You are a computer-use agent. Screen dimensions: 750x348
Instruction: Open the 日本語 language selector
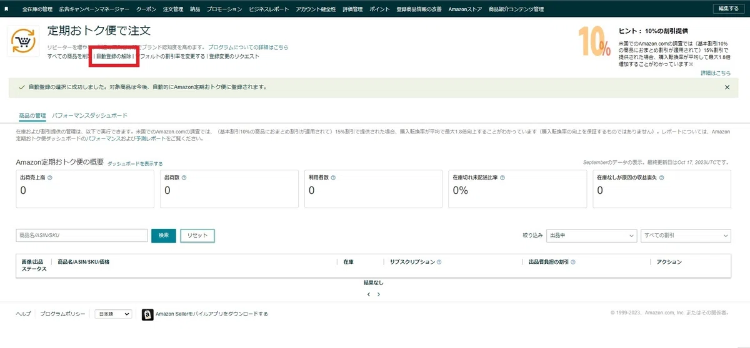pos(113,314)
